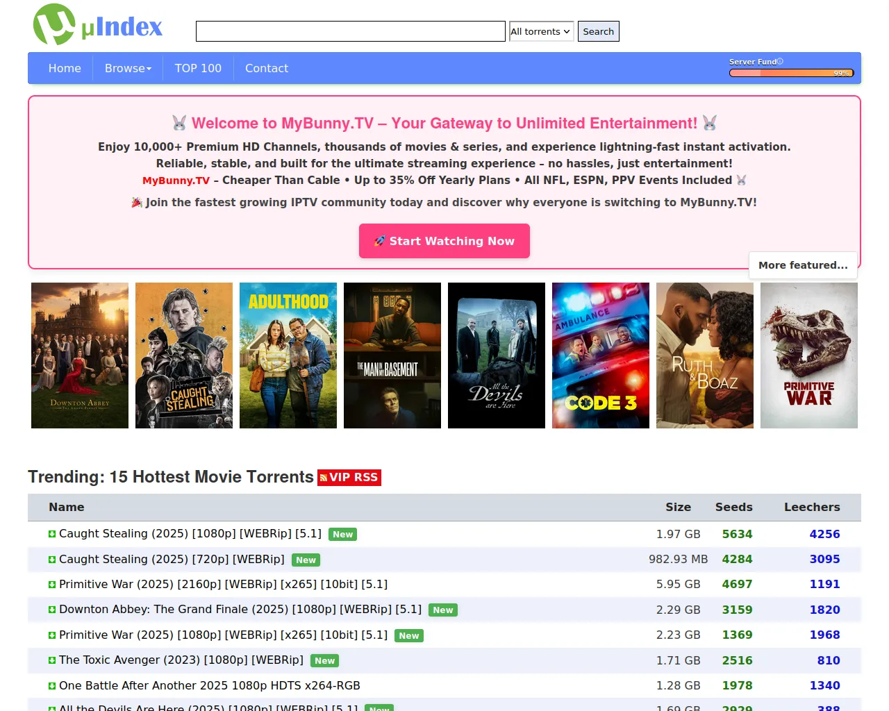Click green plus icon beside Primitive War 2160p
This screenshot has width=889, height=711.
coord(52,585)
